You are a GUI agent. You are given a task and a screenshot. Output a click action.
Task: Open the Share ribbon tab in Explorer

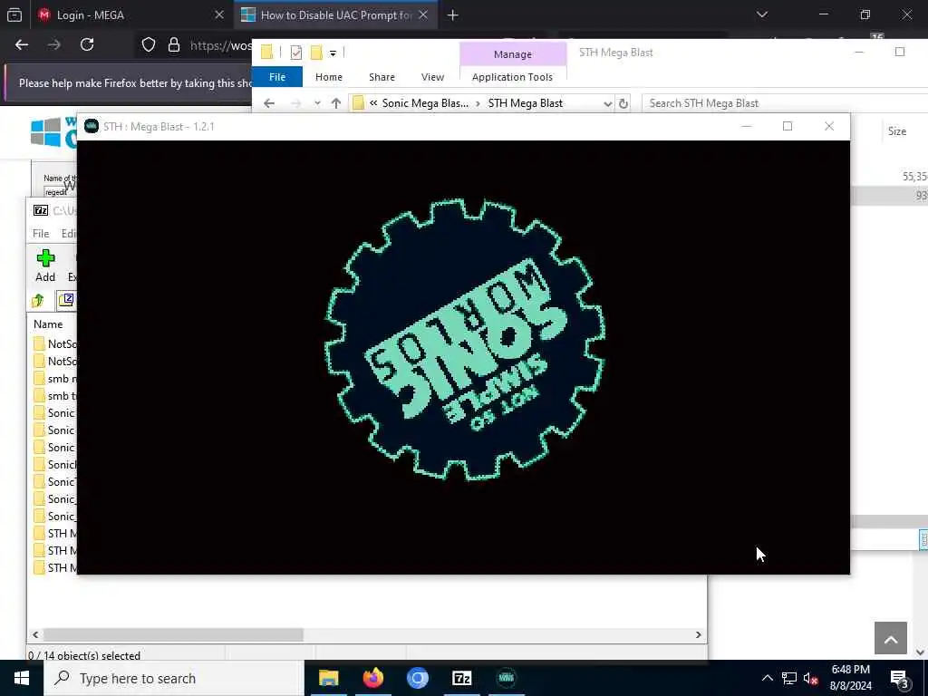[x=382, y=77]
